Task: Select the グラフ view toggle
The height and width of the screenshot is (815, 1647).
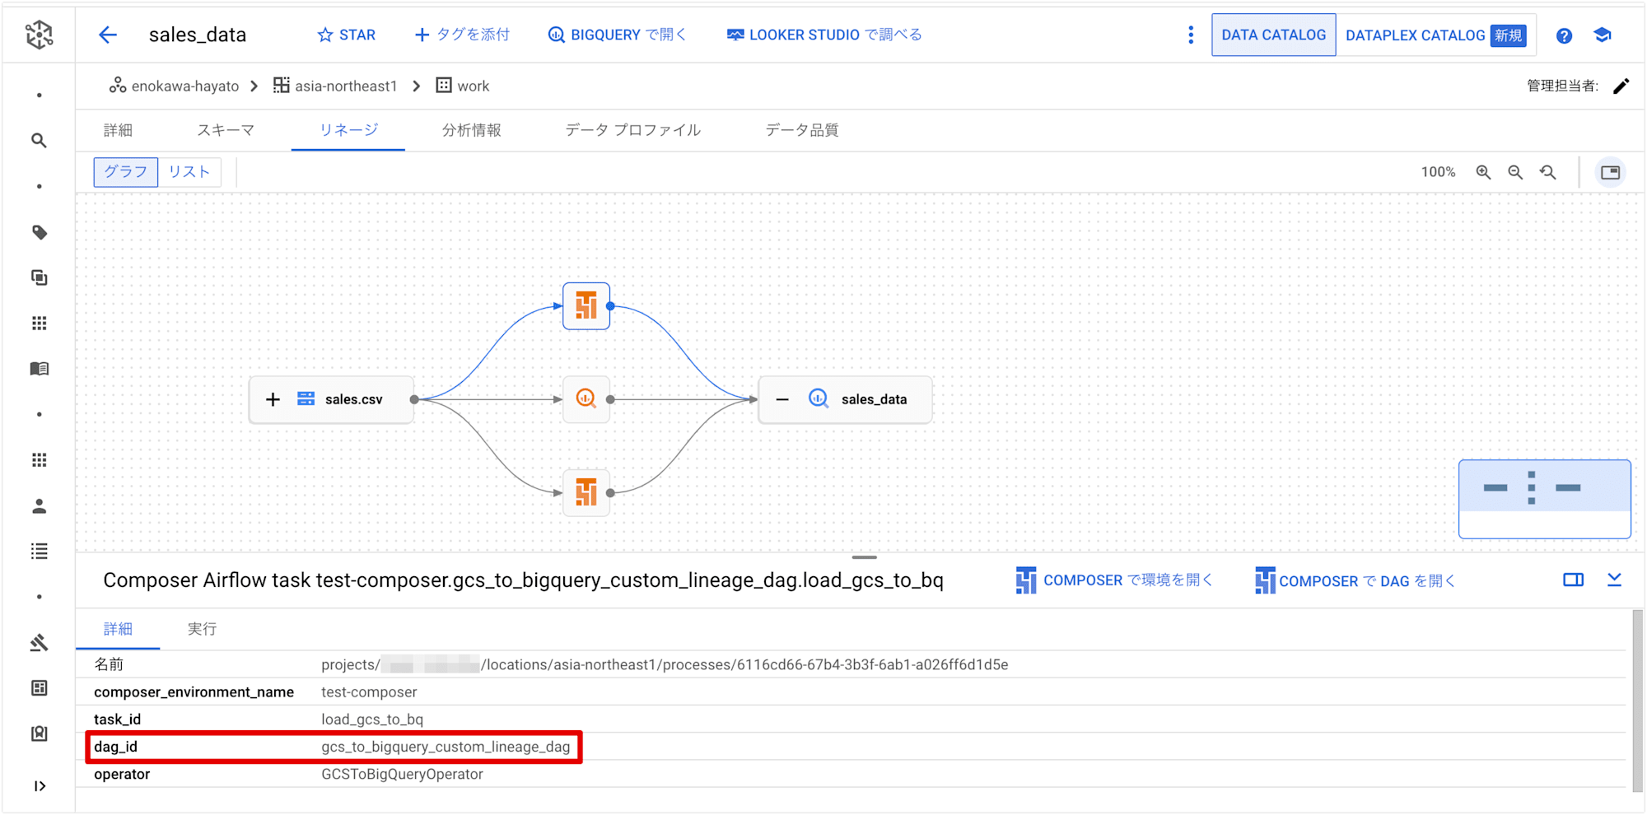Action: [x=125, y=171]
